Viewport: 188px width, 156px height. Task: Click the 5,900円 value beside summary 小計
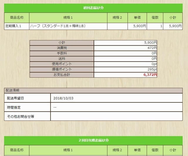point(125,43)
